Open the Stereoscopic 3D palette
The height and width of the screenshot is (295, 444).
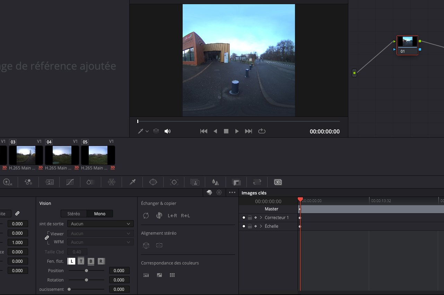(278, 182)
